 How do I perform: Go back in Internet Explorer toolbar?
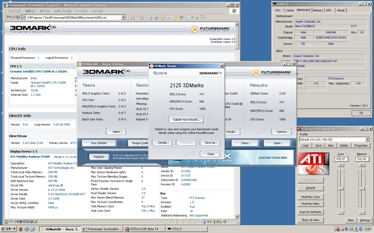(x=132, y=17)
